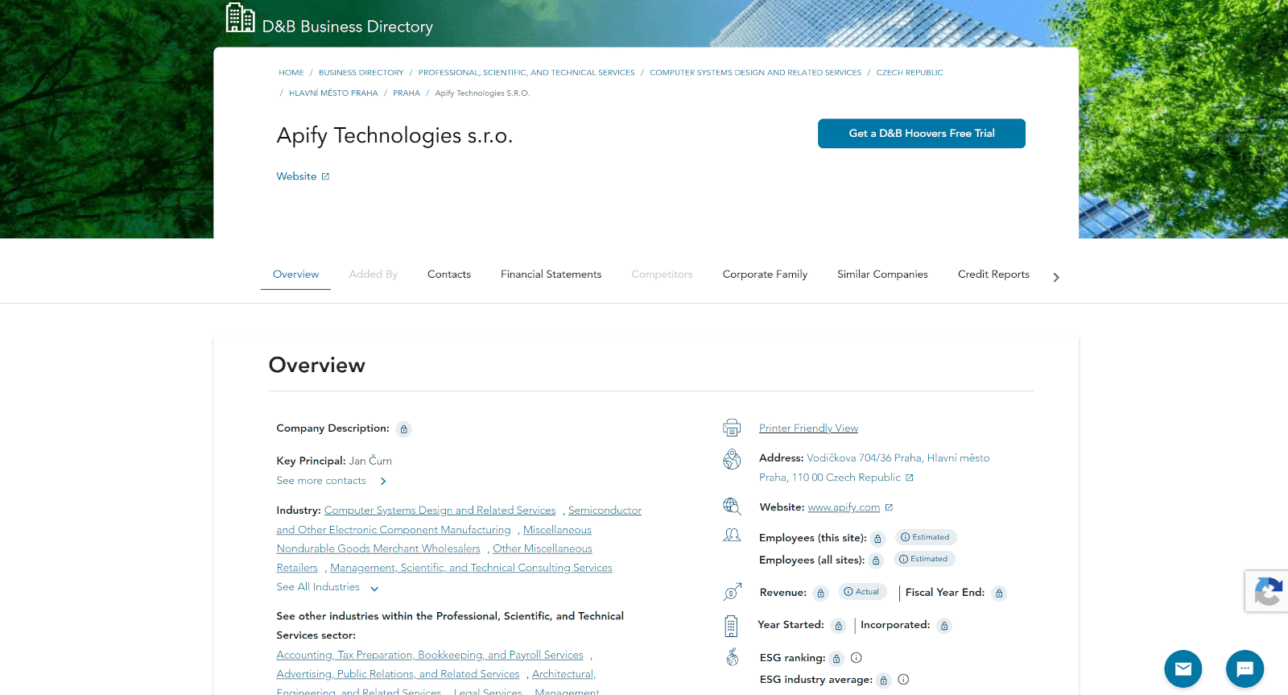The image size is (1288, 695).
Task: Click the external link icon after Czech Republic address
Action: point(910,478)
